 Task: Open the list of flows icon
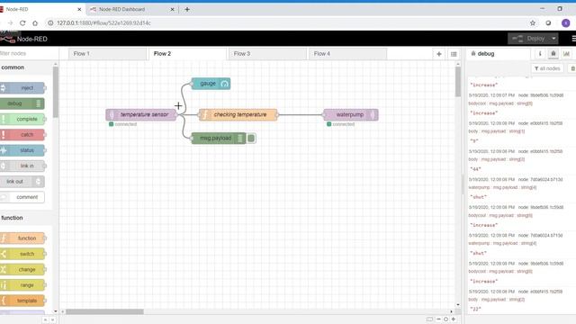coord(454,54)
